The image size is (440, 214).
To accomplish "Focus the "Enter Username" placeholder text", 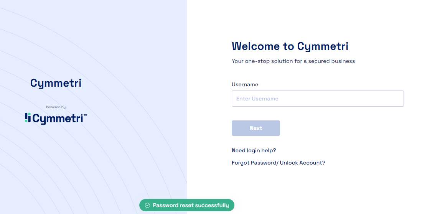I will coord(257,99).
